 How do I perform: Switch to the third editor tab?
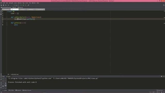(22, 10)
